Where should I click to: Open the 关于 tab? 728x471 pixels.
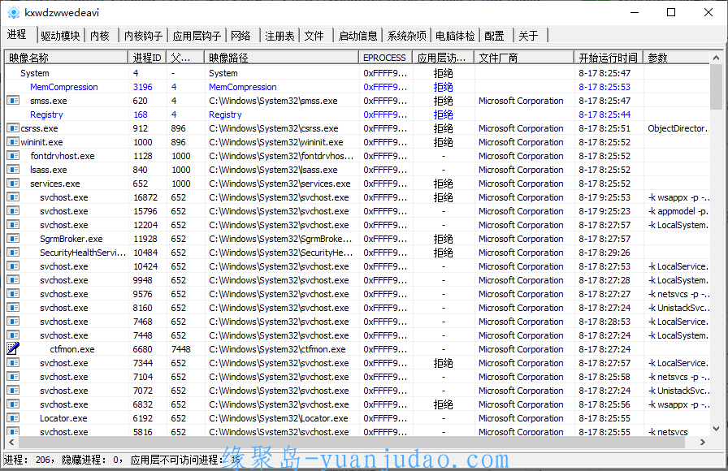[x=528, y=36]
